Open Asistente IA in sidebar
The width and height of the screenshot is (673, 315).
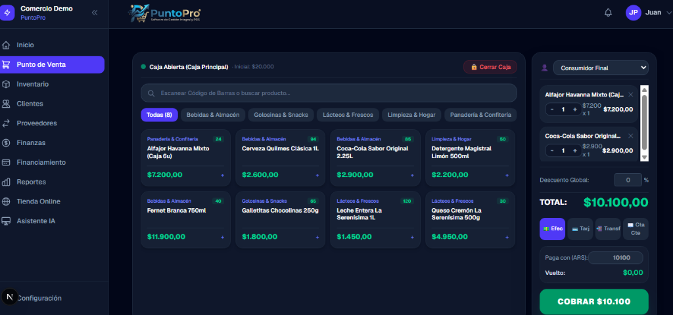[35, 221]
